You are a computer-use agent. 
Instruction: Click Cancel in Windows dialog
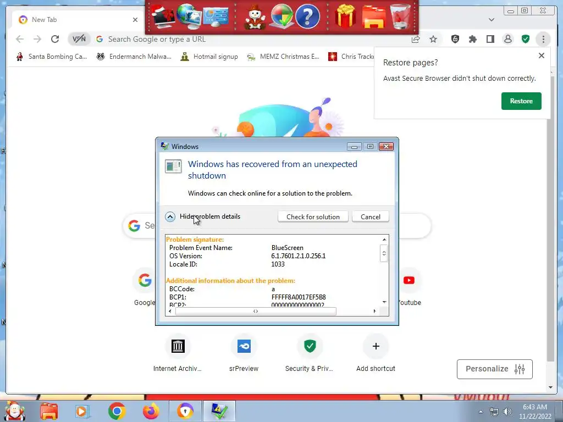[370, 216]
